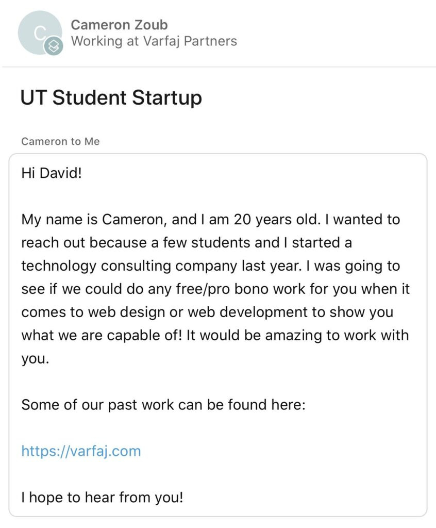
Task: Tap the 'Cameron to Me' recipient label
Action: pyautogui.click(x=60, y=141)
